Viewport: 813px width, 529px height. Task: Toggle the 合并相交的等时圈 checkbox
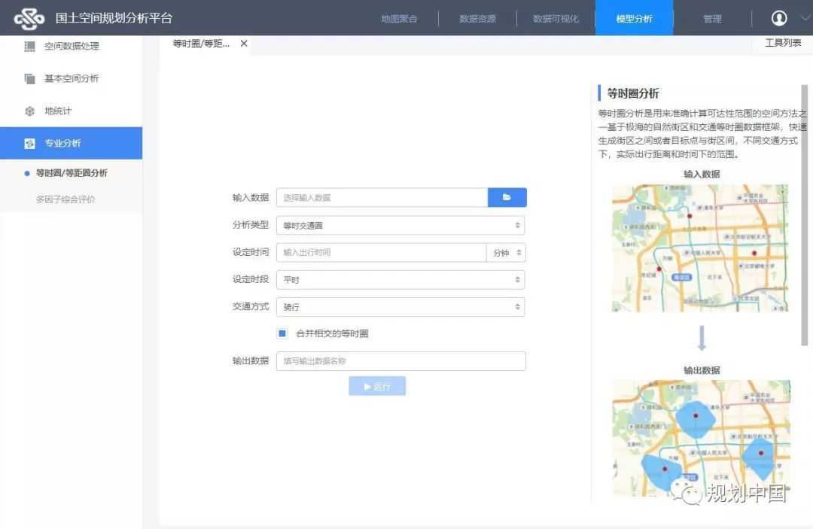click(282, 333)
